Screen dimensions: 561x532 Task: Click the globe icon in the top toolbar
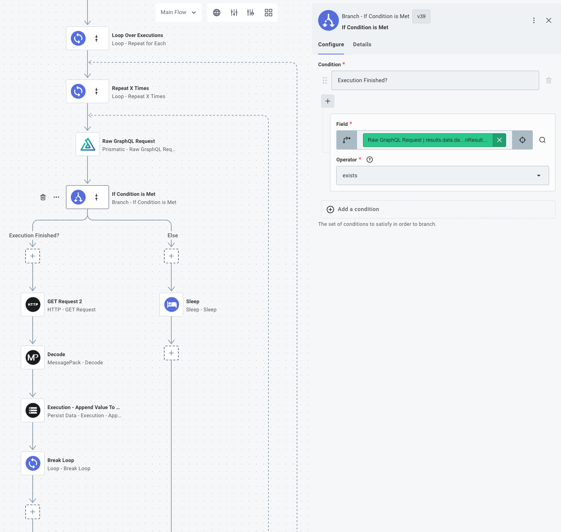[x=217, y=13]
